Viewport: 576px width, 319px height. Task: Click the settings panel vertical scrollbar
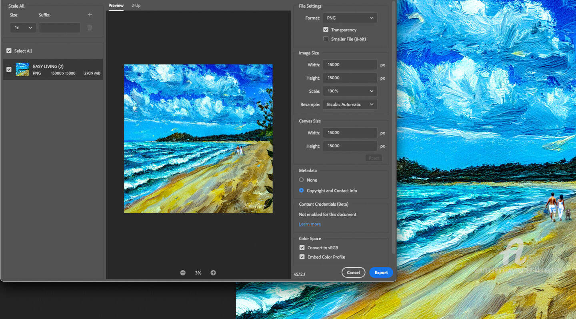coord(394,128)
